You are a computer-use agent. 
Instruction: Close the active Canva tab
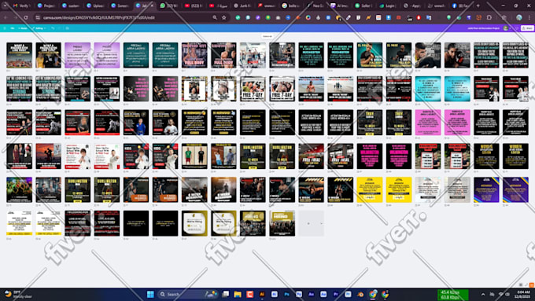point(152,6)
